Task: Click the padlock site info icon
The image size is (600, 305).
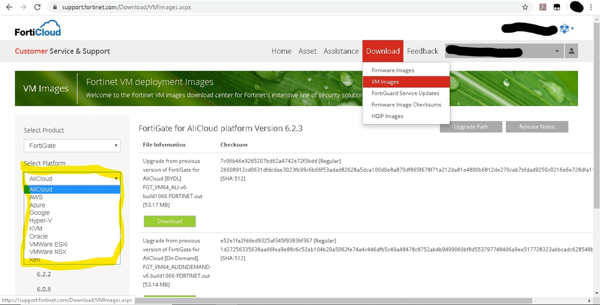Action: [x=55, y=7]
